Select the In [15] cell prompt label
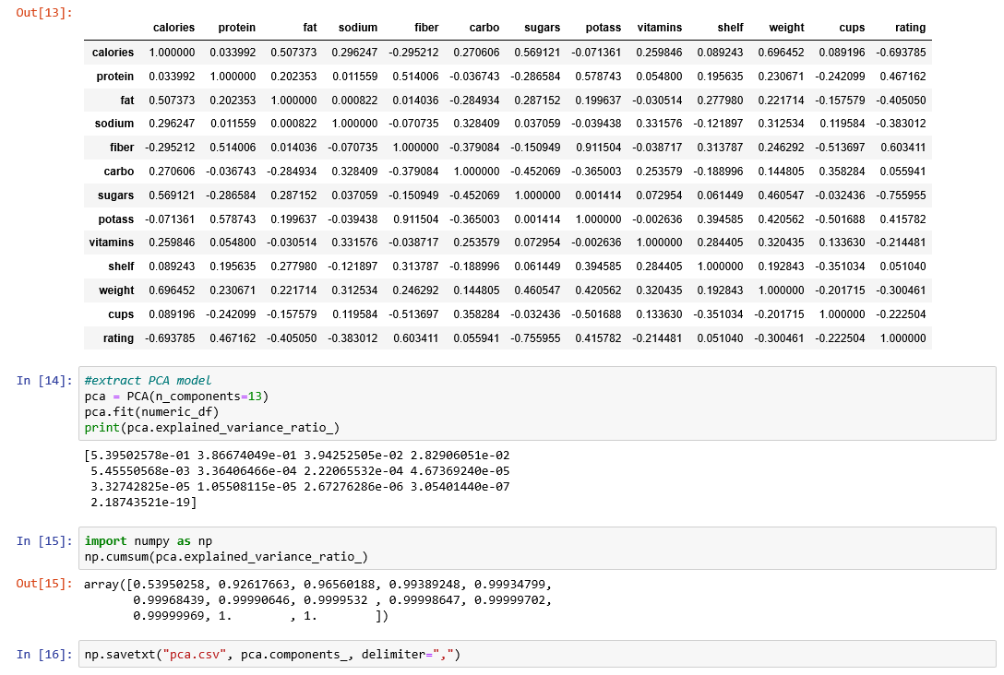1004x675 pixels. [x=44, y=541]
